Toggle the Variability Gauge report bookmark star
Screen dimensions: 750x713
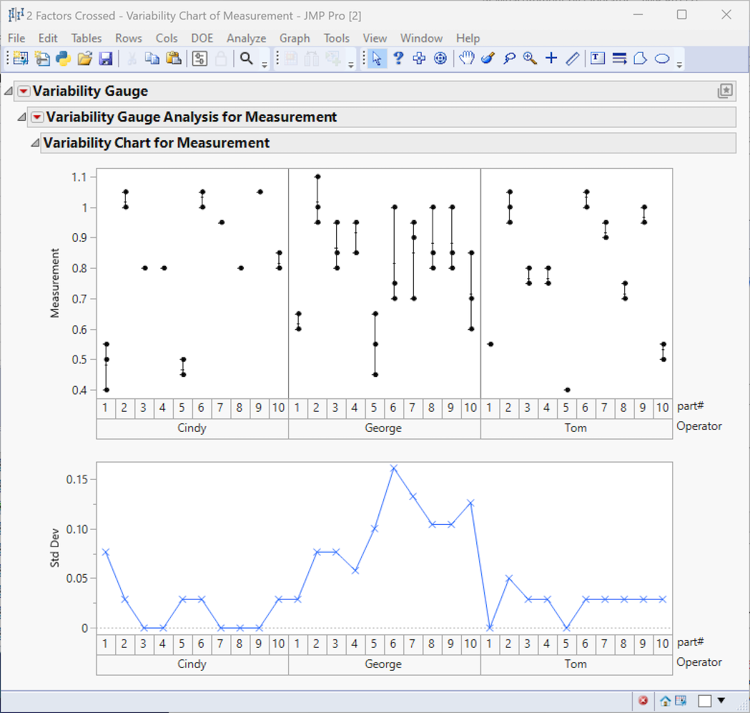tap(725, 91)
